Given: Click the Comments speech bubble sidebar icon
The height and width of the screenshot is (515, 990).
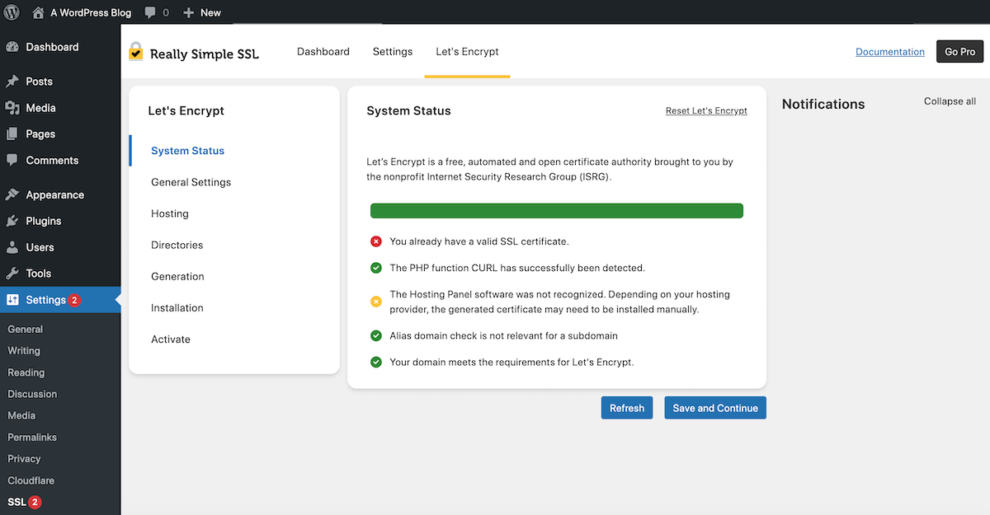Looking at the screenshot, I should click(12, 161).
